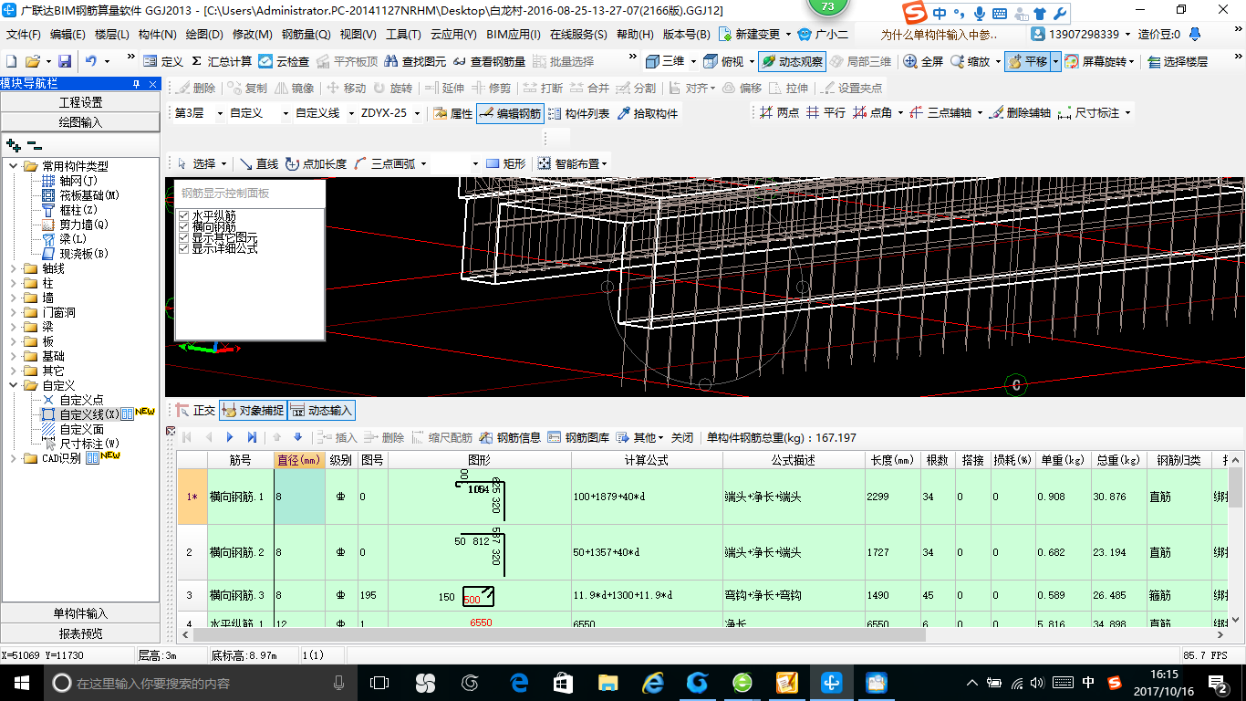Open 选择楼层 floor selection
The height and width of the screenshot is (701, 1246).
(1177, 61)
